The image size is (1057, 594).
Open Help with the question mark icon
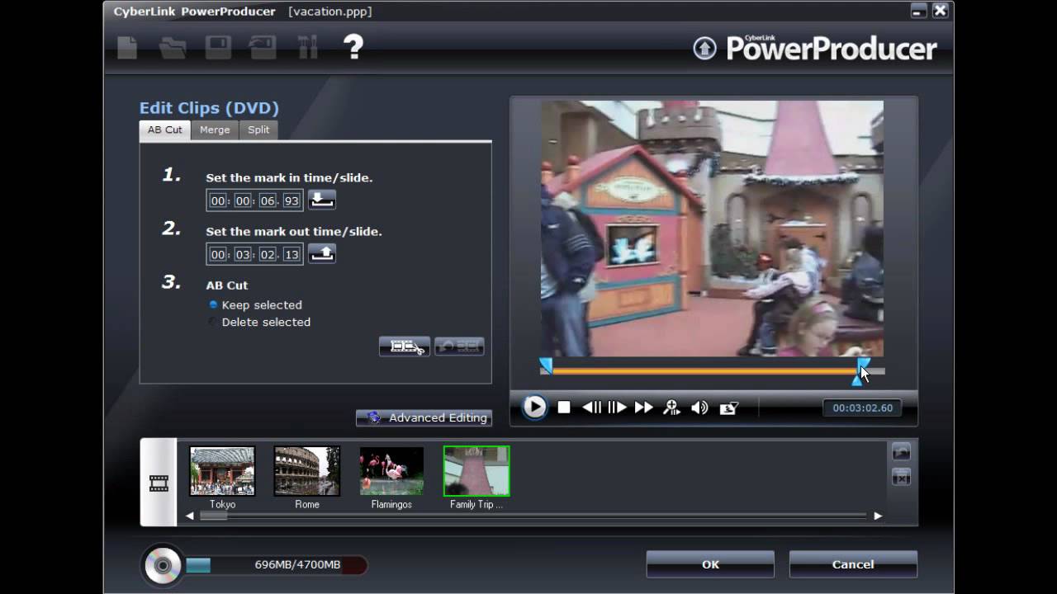353,47
